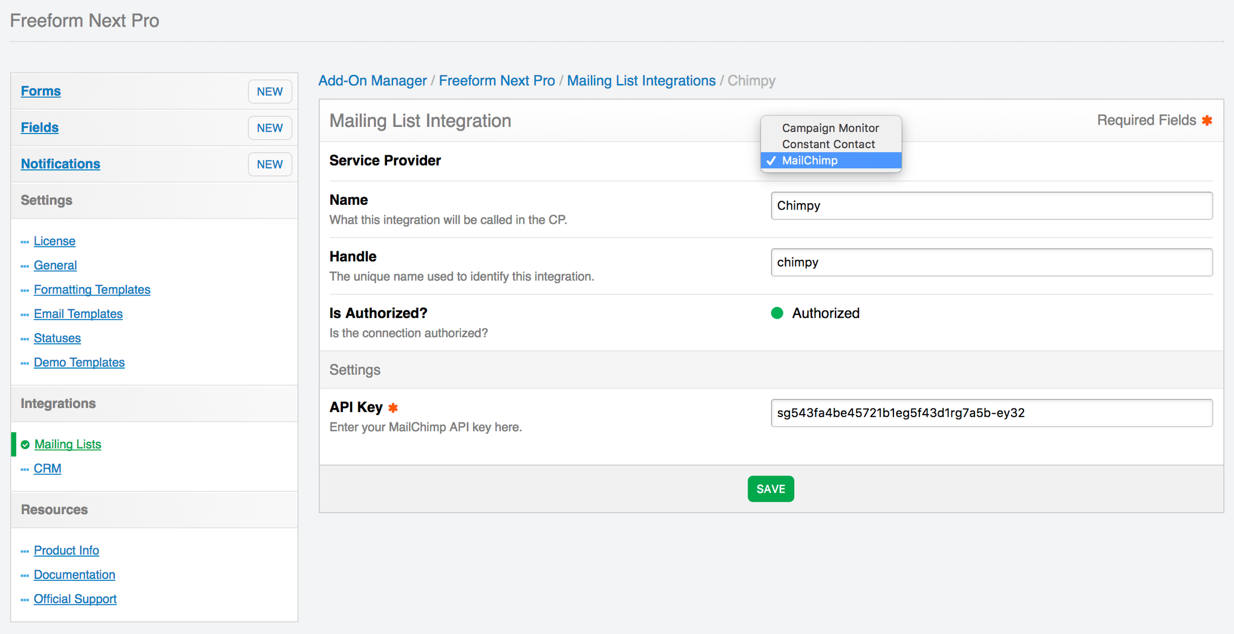Go to Freeform Next Pro breadcrumb

pos(497,80)
